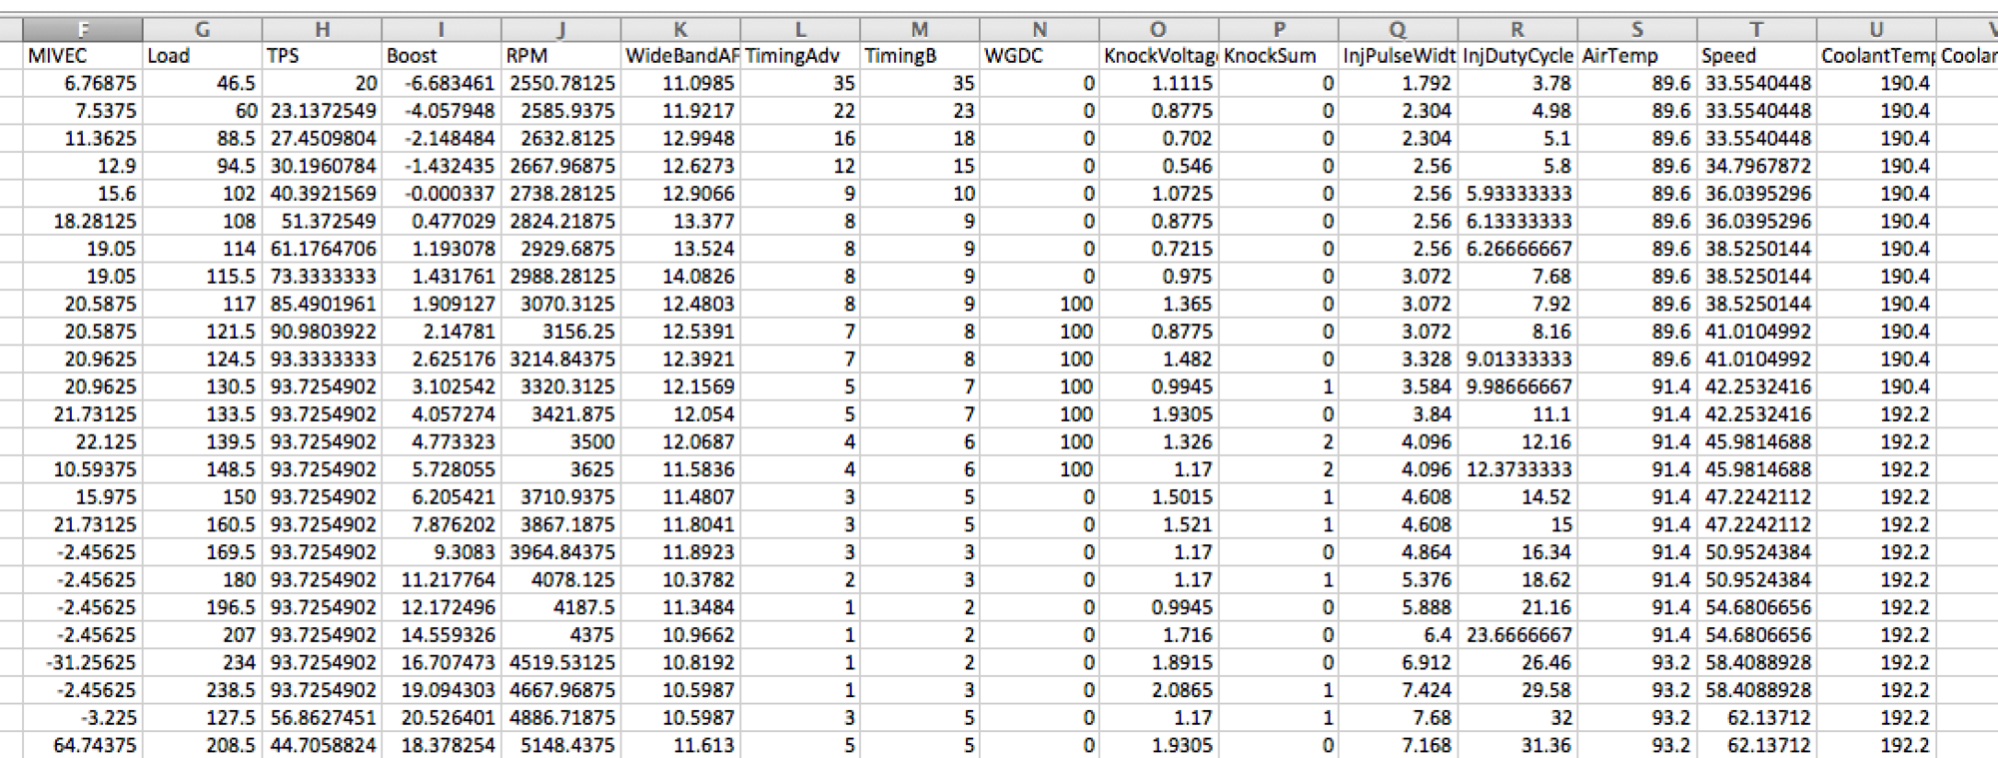1998x758 pixels.
Task: Select column G header
Action: (202, 30)
